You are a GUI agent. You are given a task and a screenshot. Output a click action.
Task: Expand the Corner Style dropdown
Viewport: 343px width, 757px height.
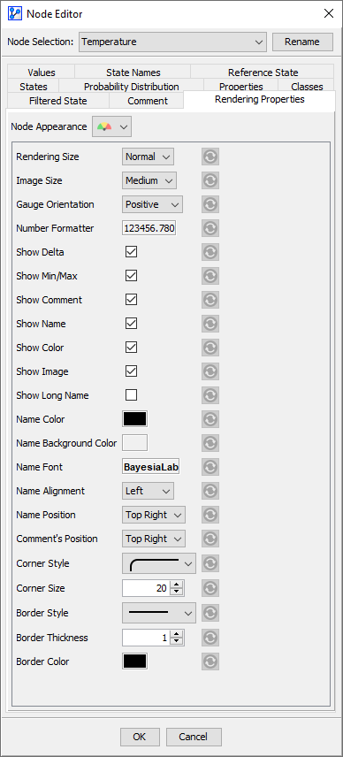pos(159,563)
